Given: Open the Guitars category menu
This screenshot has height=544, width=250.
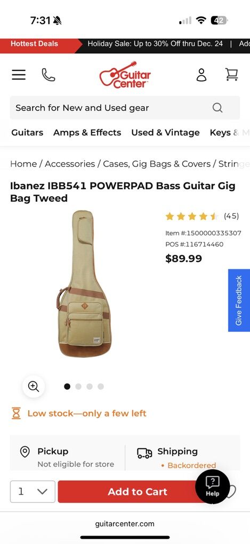Looking at the screenshot, I should click(27, 132).
